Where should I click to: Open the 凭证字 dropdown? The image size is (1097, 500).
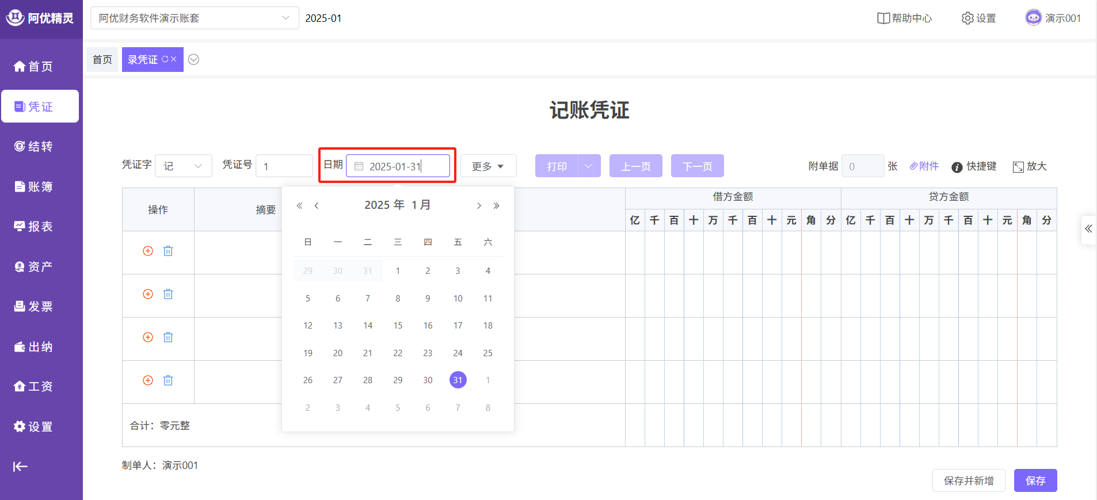tap(184, 166)
